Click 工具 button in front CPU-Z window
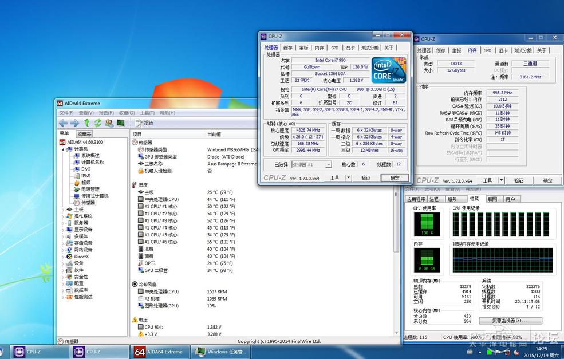Image resolution: width=564 pixels, height=359 pixels. pyautogui.click(x=335, y=177)
